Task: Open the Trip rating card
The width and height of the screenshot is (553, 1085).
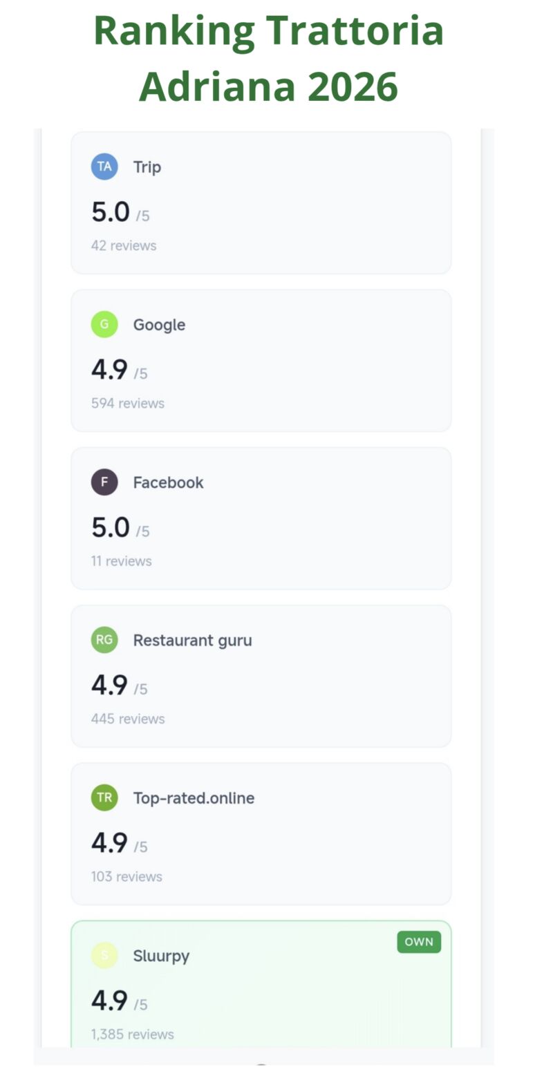Action: (x=261, y=203)
